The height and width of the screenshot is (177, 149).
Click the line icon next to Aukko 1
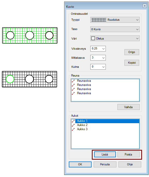(73, 121)
